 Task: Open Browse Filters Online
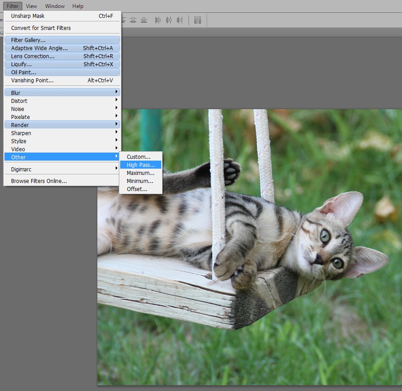pyautogui.click(x=62, y=181)
